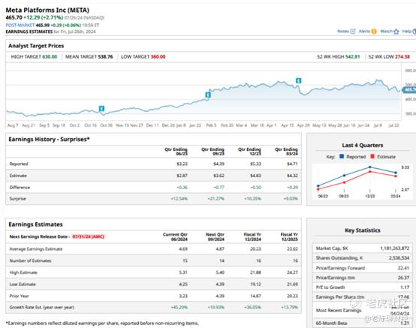Viewport: 416px width, 328px height.
Task: Click the Analyst Target Prices heading
Action: click(36, 46)
